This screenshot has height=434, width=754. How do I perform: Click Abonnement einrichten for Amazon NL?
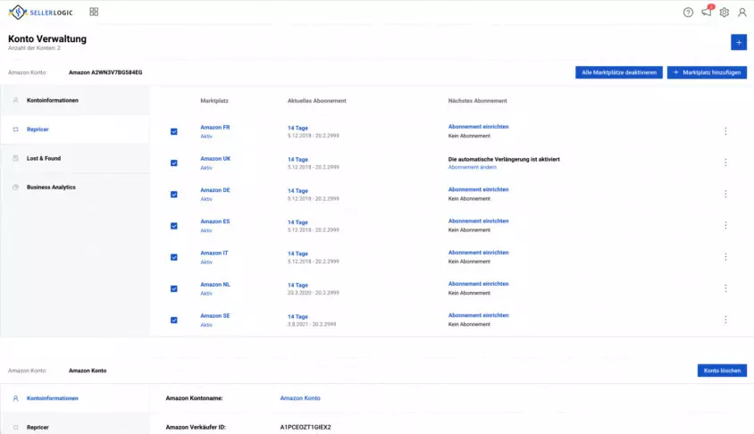click(x=479, y=284)
